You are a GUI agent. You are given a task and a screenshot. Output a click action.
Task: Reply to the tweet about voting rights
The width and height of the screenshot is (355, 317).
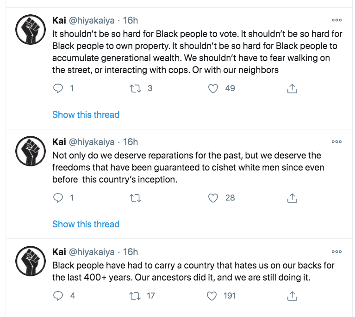(58, 88)
